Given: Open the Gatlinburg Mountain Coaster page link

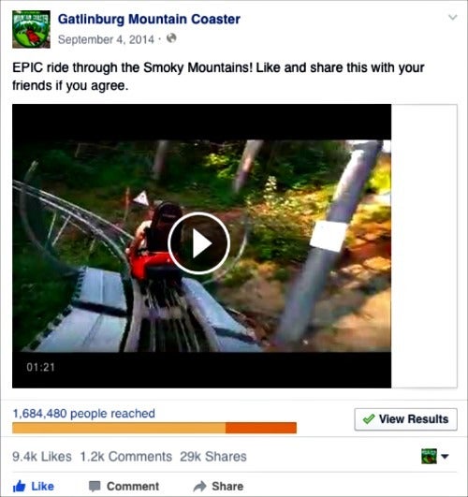Looking at the screenshot, I should tap(149, 19).
